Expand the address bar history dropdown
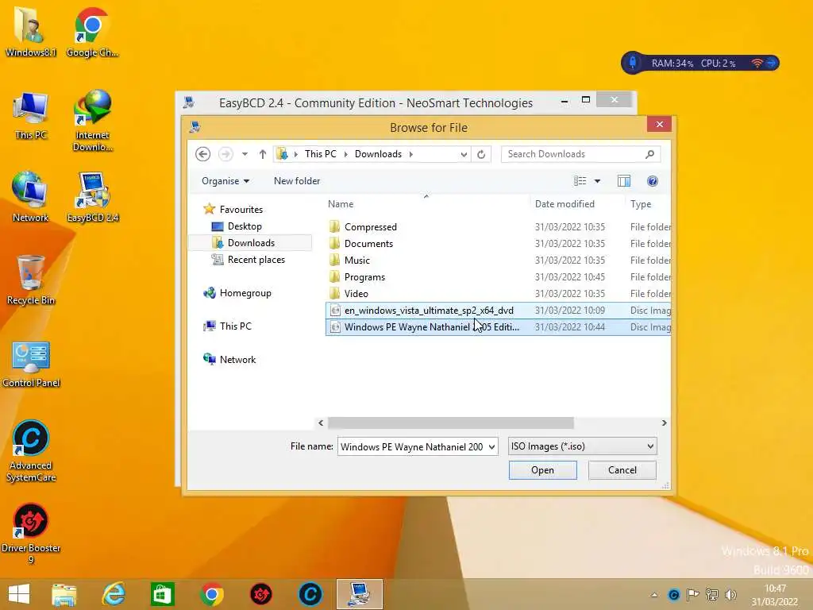813x610 pixels. point(464,154)
